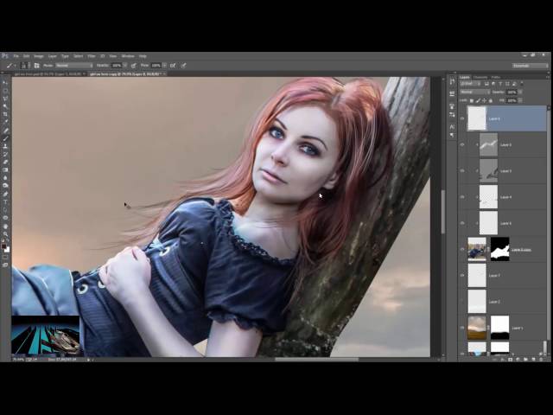
Task: Open the Character panel 'A' icon
Action: tap(453, 126)
